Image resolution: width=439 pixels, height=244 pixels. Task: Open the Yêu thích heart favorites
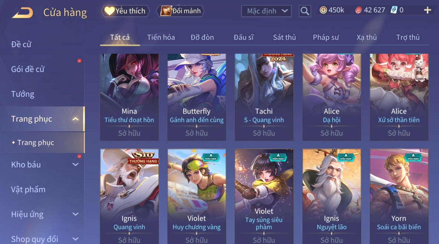pyautogui.click(x=109, y=11)
